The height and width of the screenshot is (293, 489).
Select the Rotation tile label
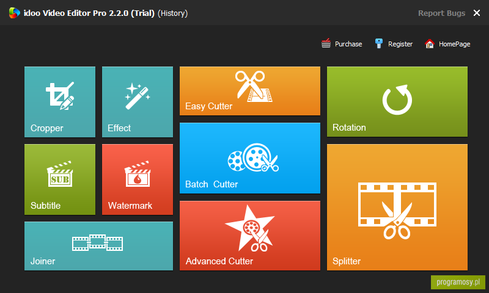349,128
